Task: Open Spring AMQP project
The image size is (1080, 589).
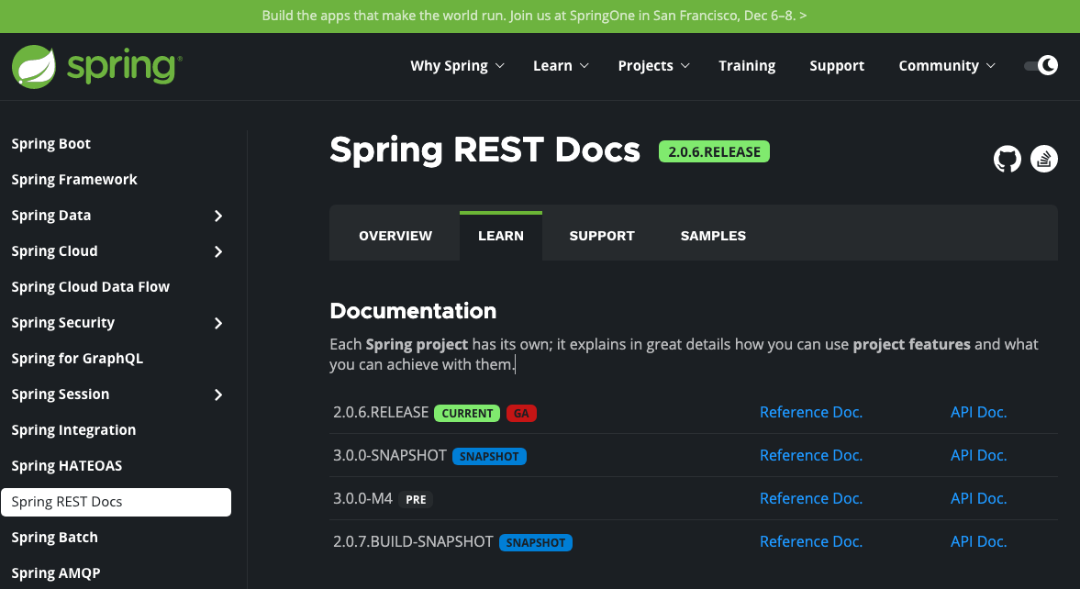Action: pos(56,573)
